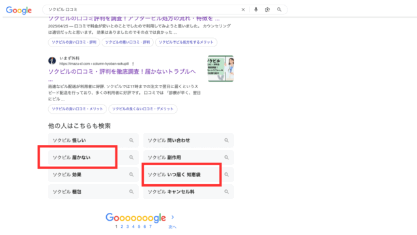Image resolution: width=417 pixels, height=235 pixels.
Task: Click the magnifier icon in the キャンセル料 row
Action: pos(226,191)
